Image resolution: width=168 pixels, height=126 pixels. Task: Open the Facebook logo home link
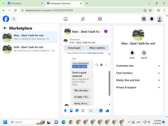click(x=6, y=19)
